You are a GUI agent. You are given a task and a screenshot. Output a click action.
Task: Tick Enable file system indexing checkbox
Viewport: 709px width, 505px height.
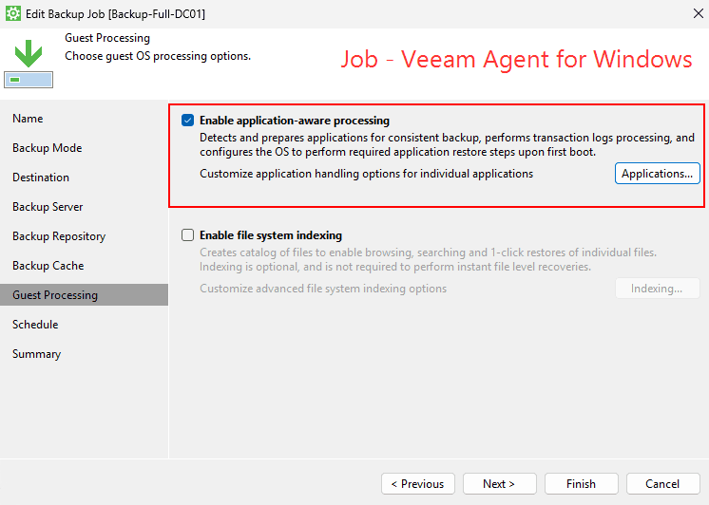point(187,234)
